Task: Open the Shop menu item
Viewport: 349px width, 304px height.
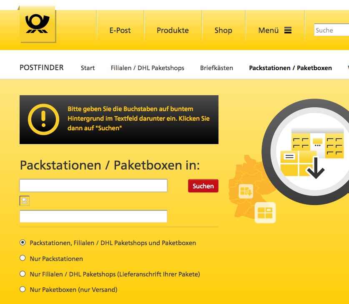Action: (223, 30)
